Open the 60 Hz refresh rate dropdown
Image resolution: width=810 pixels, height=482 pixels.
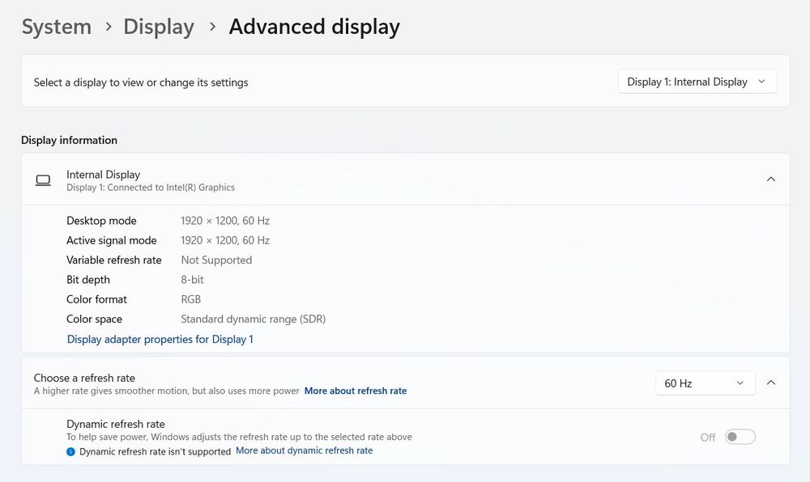click(x=706, y=383)
